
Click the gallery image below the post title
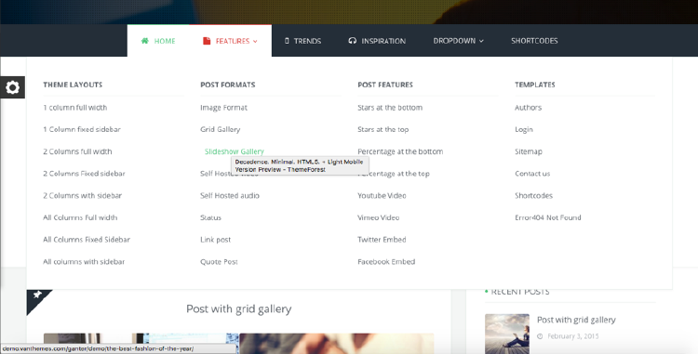coord(238,344)
